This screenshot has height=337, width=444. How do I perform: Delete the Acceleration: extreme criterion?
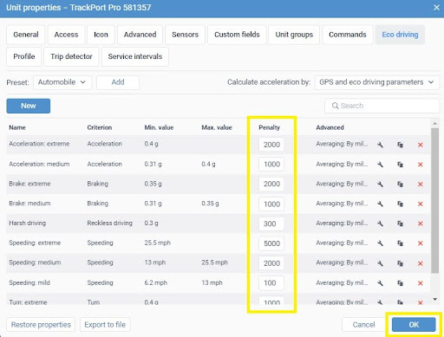tap(421, 145)
